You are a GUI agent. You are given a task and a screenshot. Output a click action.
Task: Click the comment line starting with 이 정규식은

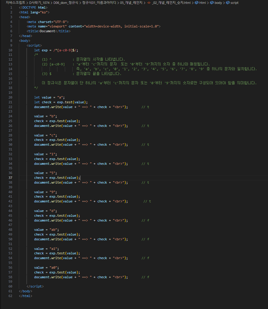[x=149, y=83]
